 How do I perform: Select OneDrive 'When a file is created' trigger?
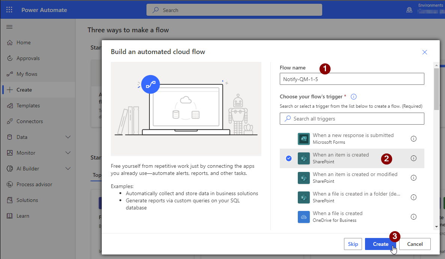tap(352, 217)
